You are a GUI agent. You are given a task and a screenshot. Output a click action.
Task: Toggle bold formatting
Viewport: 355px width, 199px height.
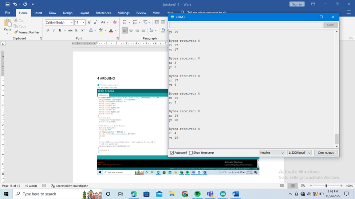[x=48, y=30]
